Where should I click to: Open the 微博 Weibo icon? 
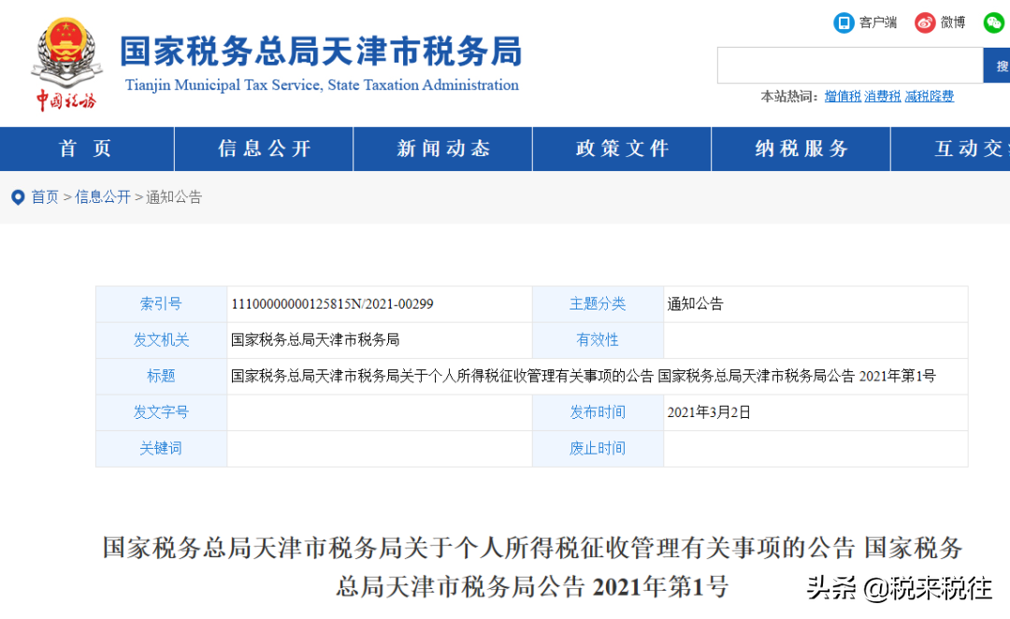tap(925, 22)
